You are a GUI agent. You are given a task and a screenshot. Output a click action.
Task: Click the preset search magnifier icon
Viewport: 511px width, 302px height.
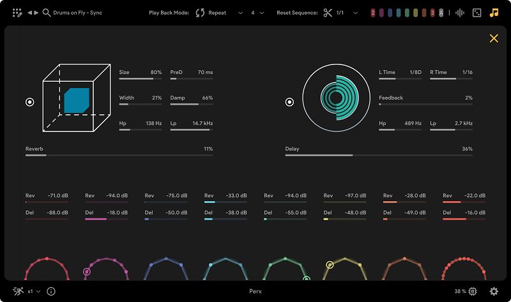pyautogui.click(x=47, y=12)
